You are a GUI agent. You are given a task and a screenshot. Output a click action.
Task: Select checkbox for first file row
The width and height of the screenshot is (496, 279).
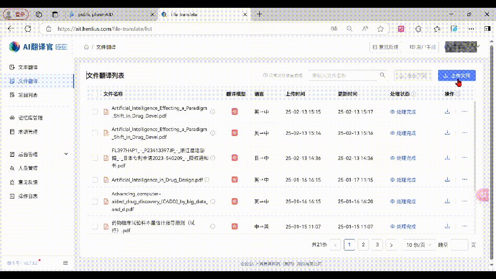[95, 112]
